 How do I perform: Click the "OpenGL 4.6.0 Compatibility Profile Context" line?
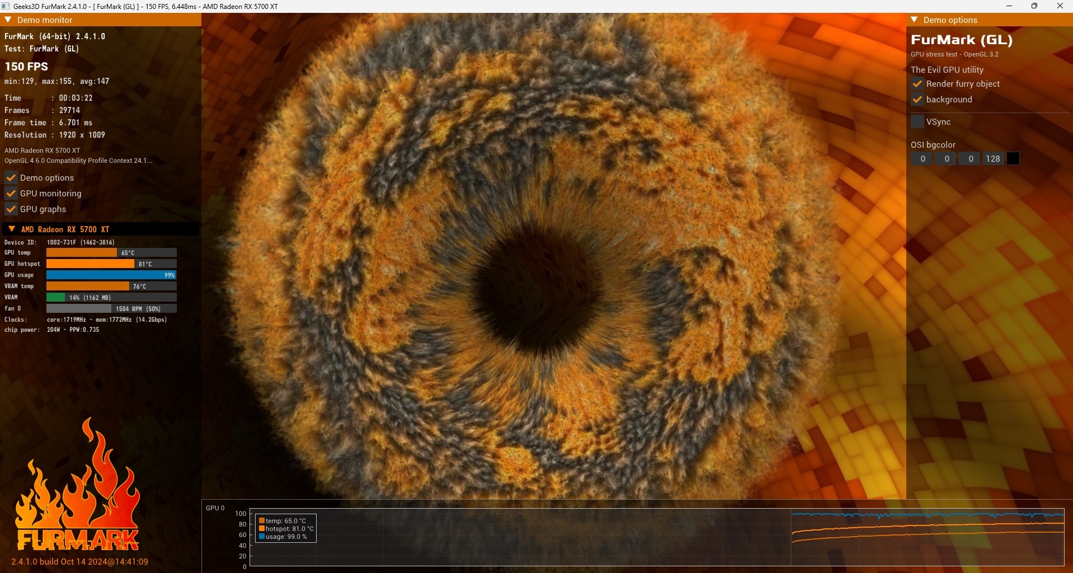point(78,161)
